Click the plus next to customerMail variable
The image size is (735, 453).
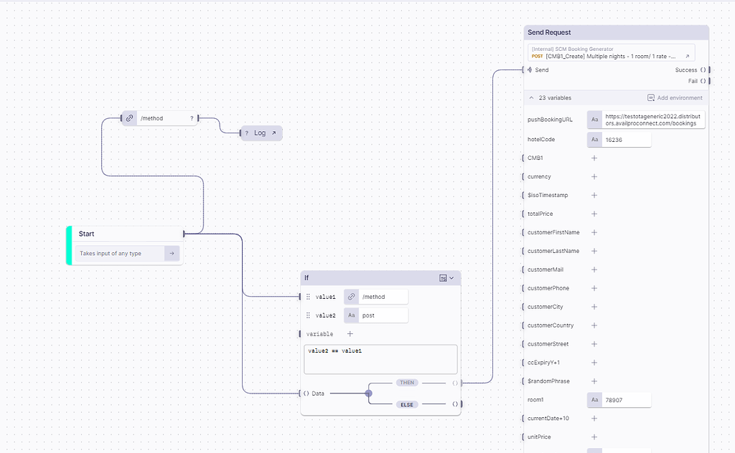[x=594, y=270]
